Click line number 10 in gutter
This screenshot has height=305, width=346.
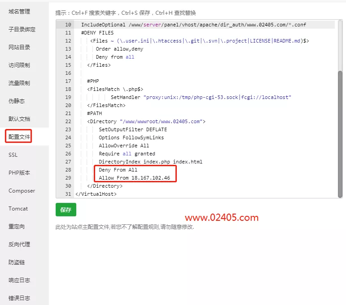click(68, 25)
